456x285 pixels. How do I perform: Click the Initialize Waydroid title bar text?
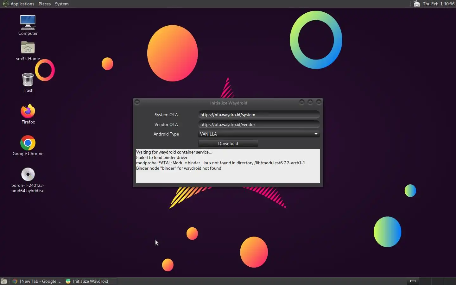pyautogui.click(x=229, y=103)
